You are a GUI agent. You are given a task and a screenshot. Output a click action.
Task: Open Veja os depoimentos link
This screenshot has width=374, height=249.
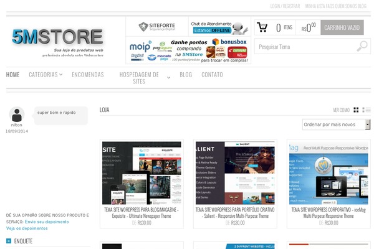point(27,228)
